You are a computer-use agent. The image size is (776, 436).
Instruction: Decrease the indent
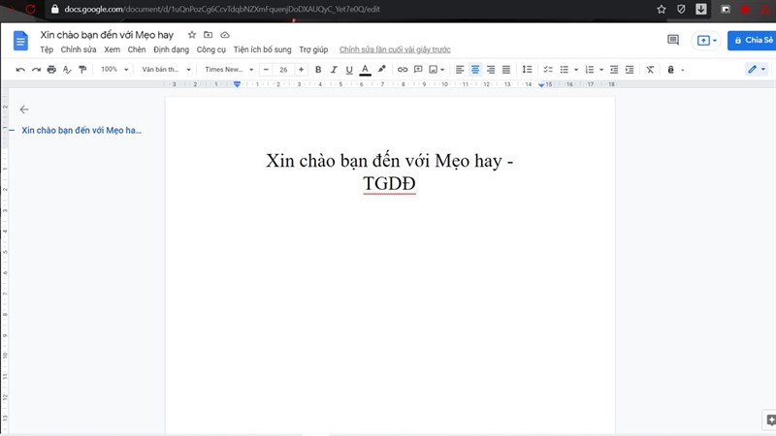(614, 70)
